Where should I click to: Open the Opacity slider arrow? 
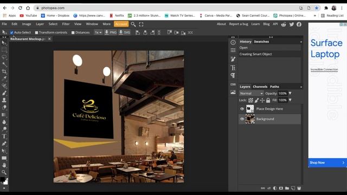tap(290, 93)
